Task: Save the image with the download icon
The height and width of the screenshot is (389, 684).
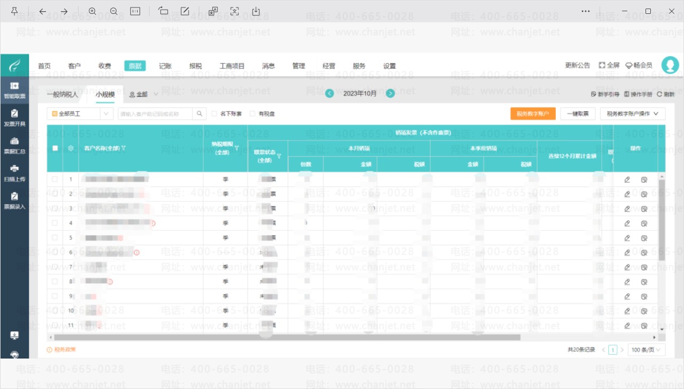Action: pos(256,11)
